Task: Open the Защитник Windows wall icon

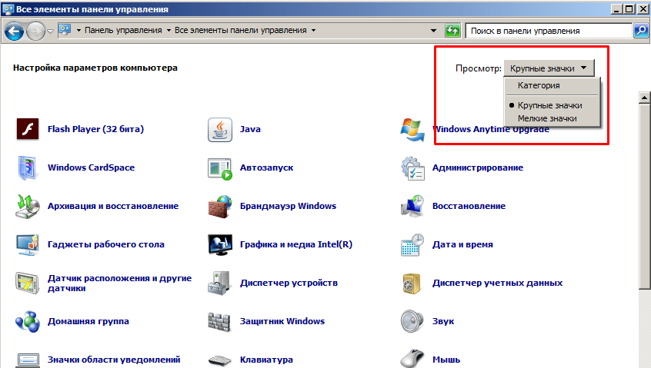Action: point(219,322)
